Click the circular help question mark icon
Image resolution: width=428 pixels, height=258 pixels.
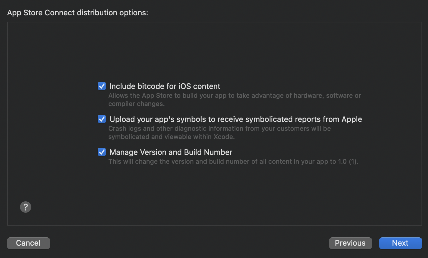coord(25,207)
